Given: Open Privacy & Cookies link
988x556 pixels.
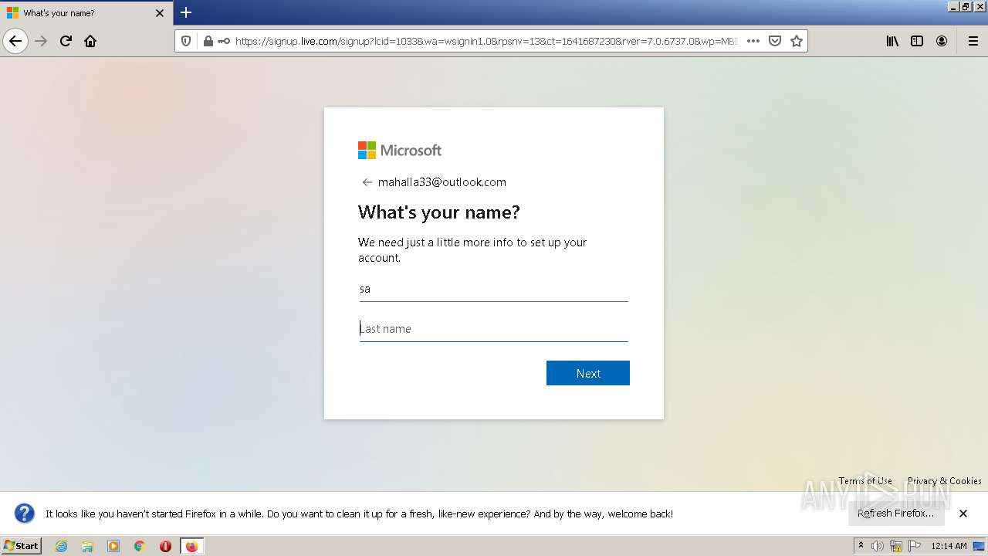Looking at the screenshot, I should 945,480.
